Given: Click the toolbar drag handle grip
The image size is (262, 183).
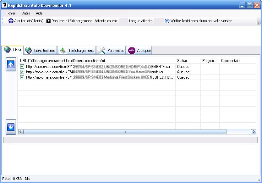Looking at the screenshot, I should pos(3,21).
